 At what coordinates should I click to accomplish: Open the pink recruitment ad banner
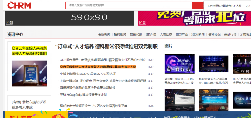click(195, 18)
